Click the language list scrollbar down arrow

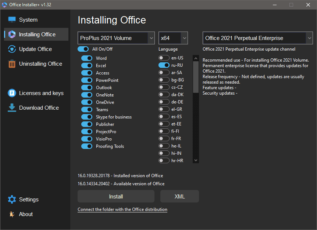click(196, 160)
